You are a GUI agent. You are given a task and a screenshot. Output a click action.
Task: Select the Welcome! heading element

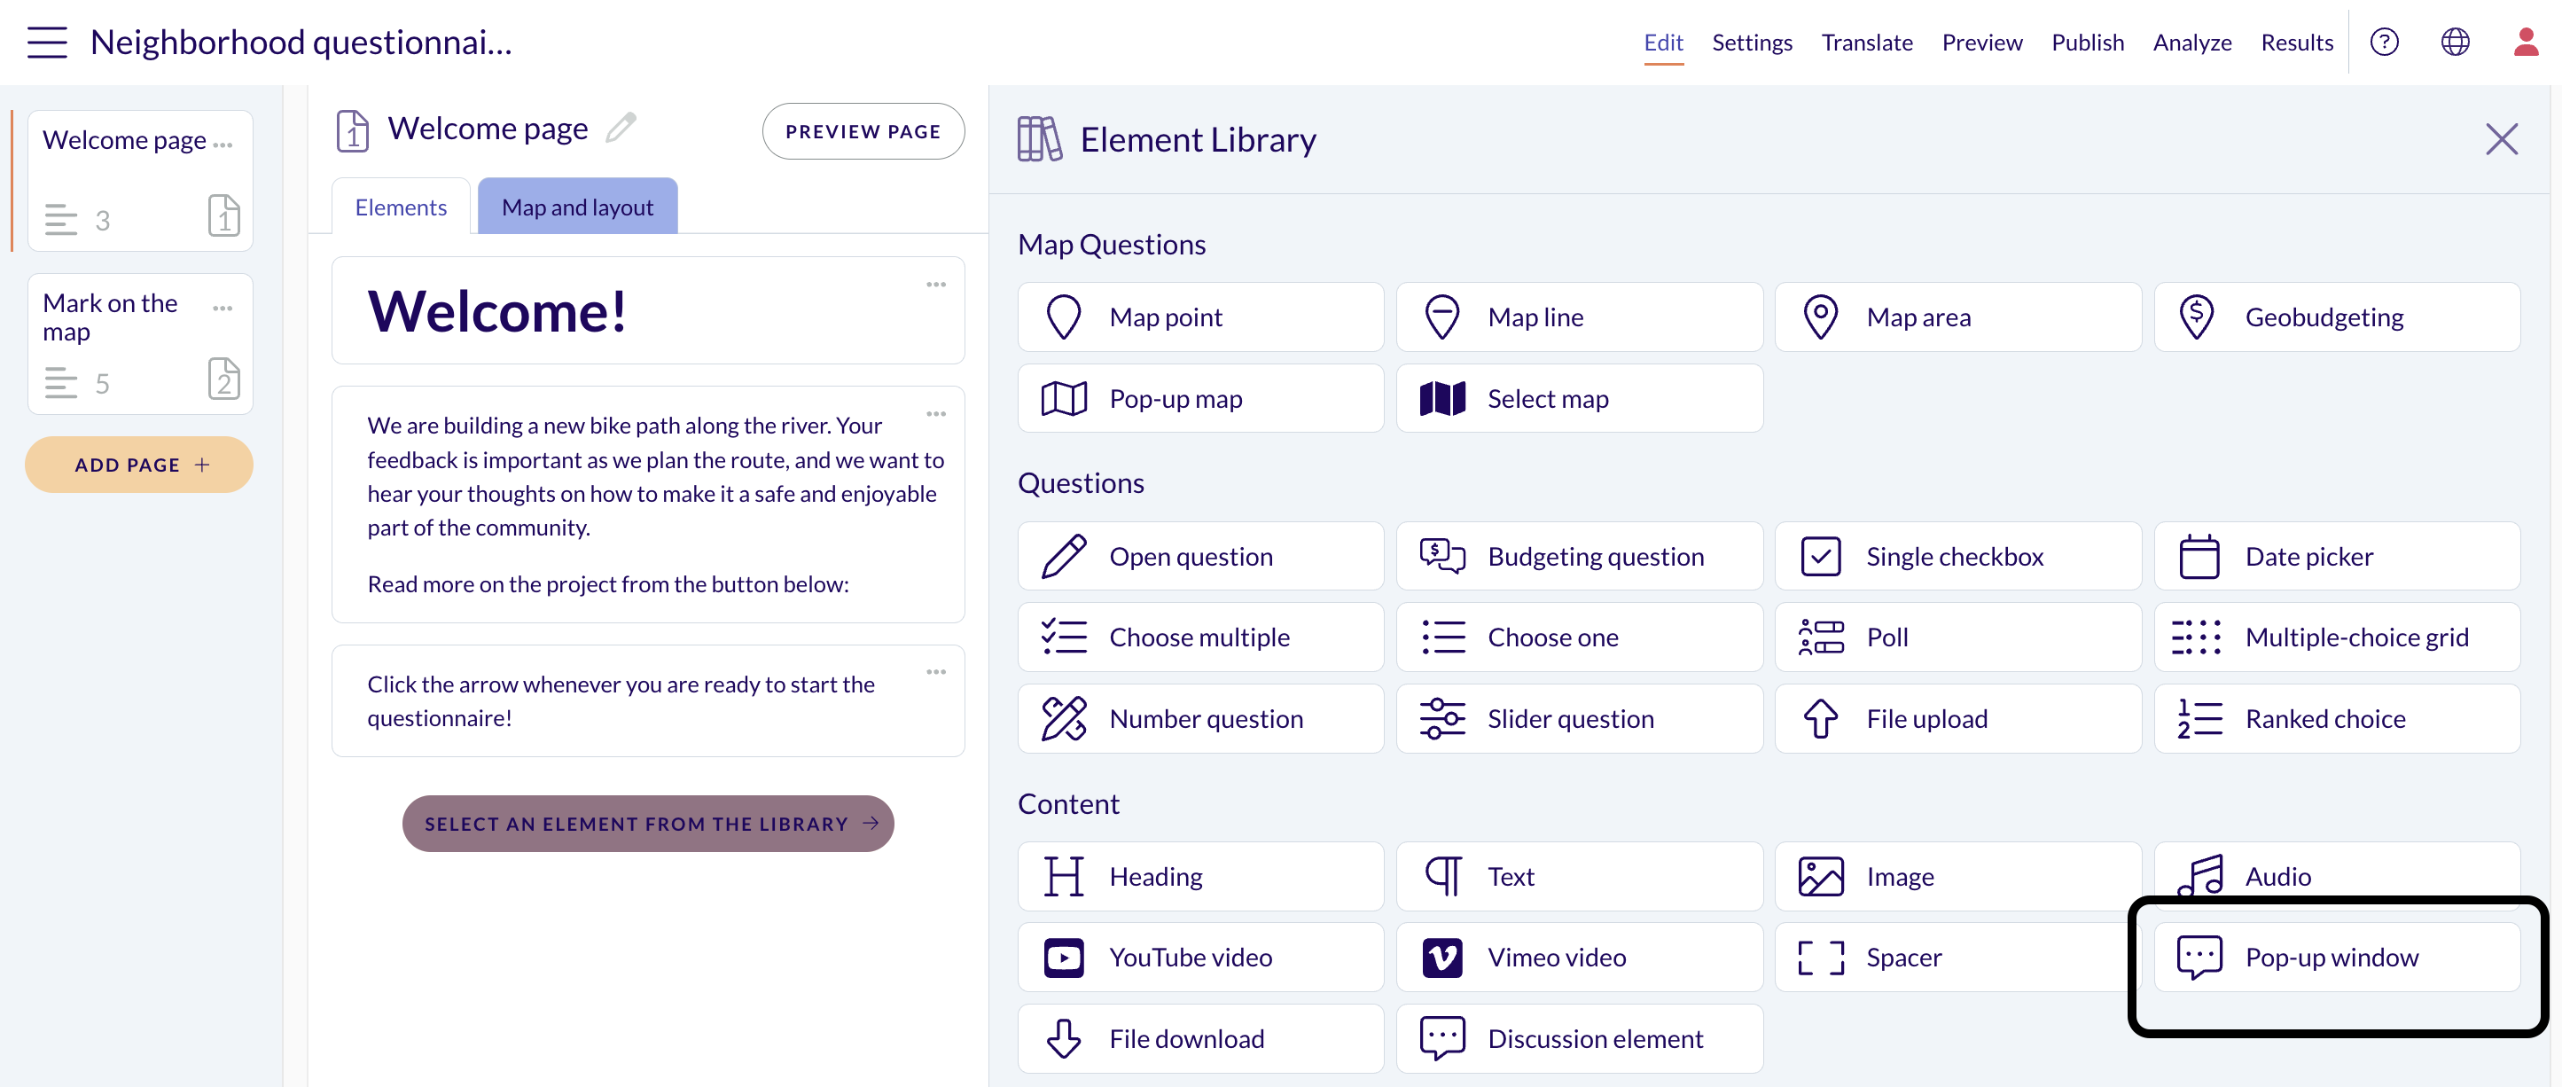point(647,311)
